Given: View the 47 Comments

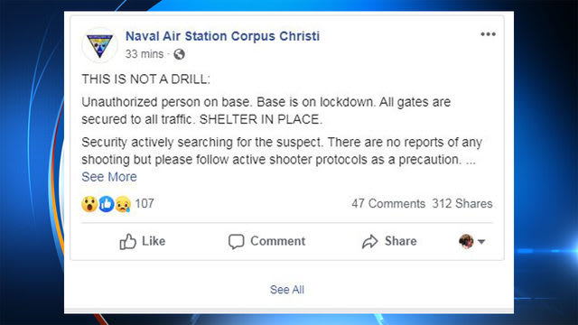Looking at the screenshot, I should (x=388, y=203).
